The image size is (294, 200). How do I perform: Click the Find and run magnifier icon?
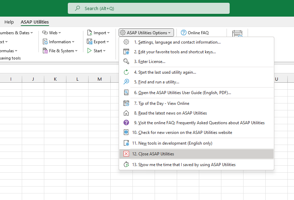126,82
